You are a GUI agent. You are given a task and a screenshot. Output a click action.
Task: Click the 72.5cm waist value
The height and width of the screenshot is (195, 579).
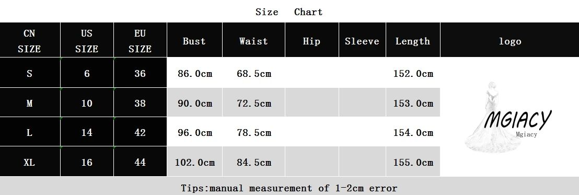253,103
